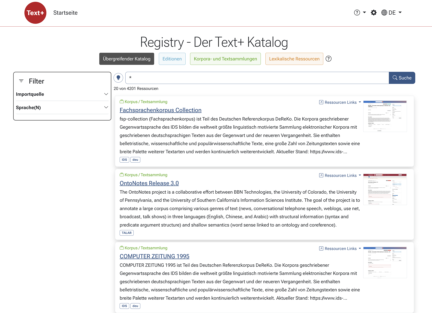Switch to Korpora- und Textsammlungen tab
432x313 pixels.
click(225, 59)
